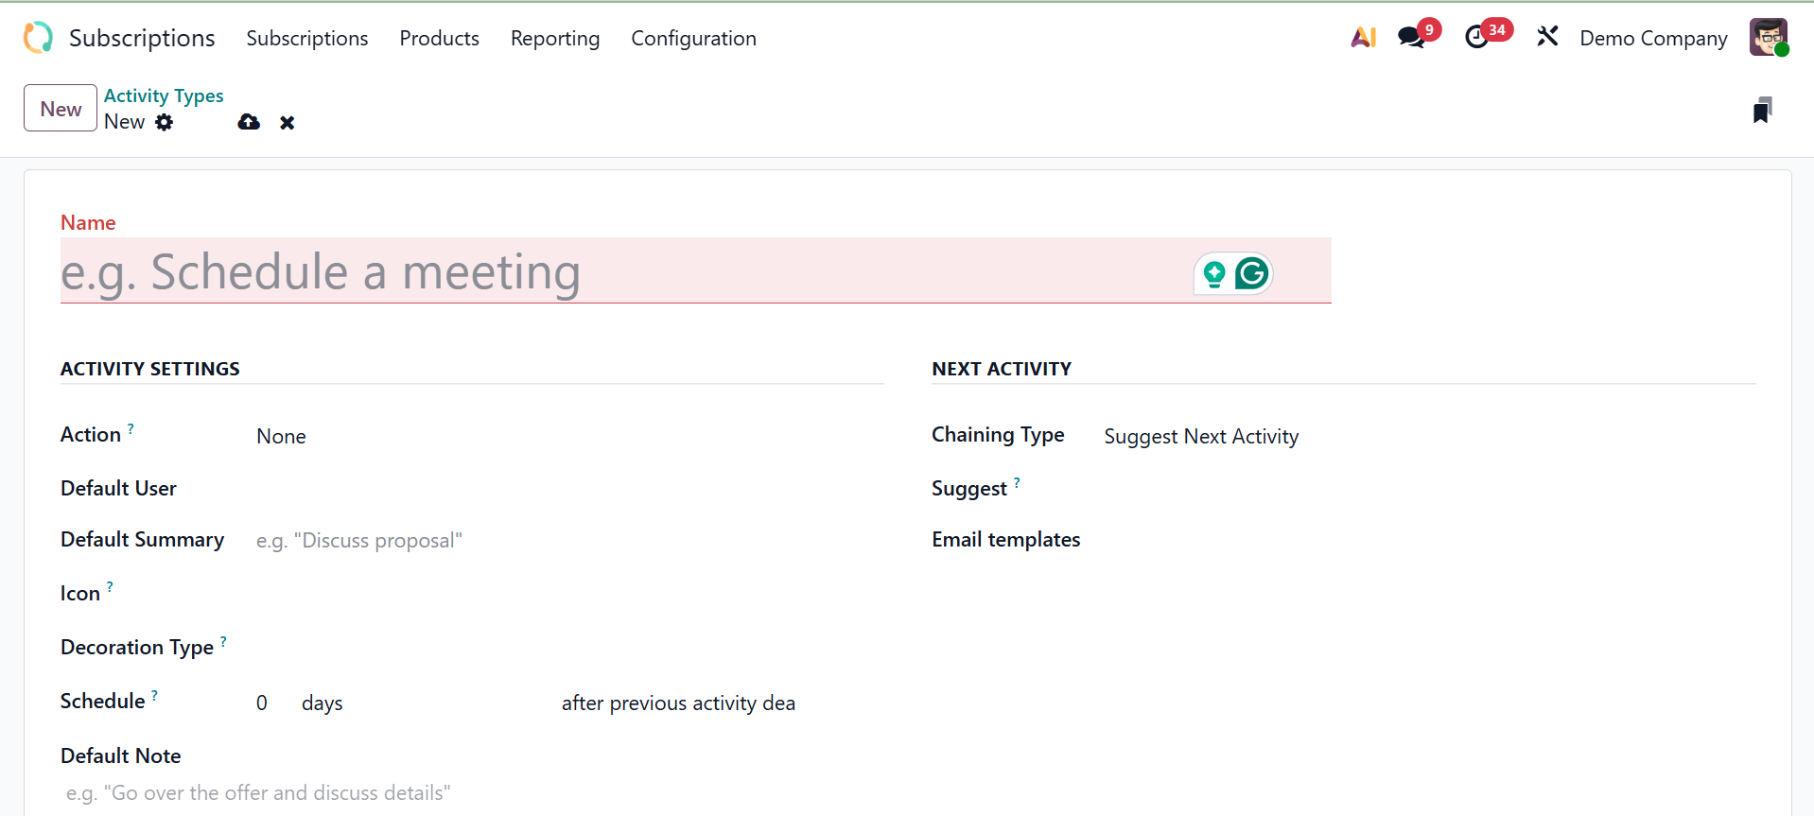Open the Configuration menu
This screenshot has height=816, width=1814.
coord(693,39)
